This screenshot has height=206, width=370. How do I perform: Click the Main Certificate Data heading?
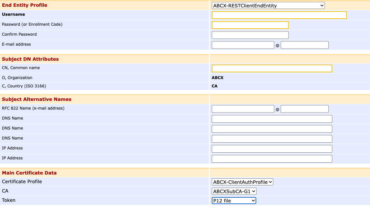coord(29,173)
